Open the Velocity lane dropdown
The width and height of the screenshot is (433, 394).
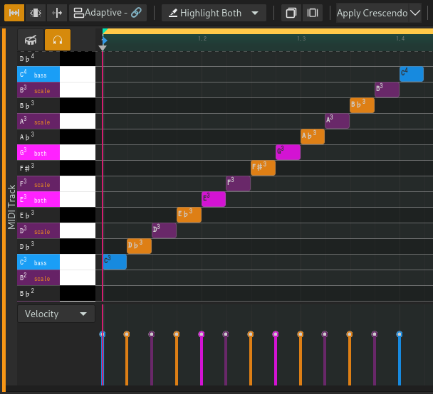pos(56,314)
